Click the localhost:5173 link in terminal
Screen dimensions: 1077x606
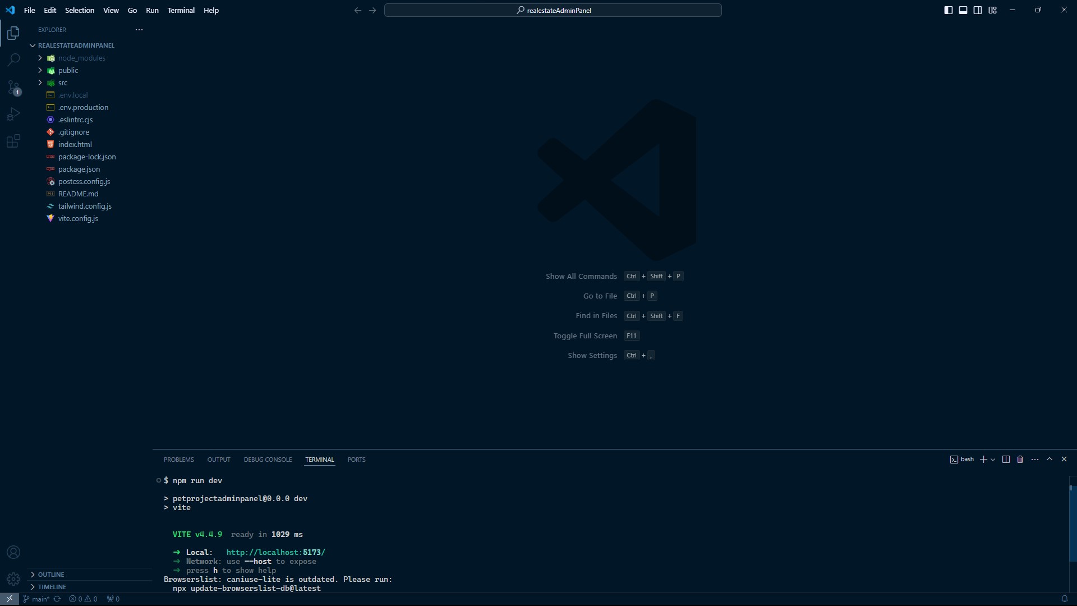pos(275,552)
